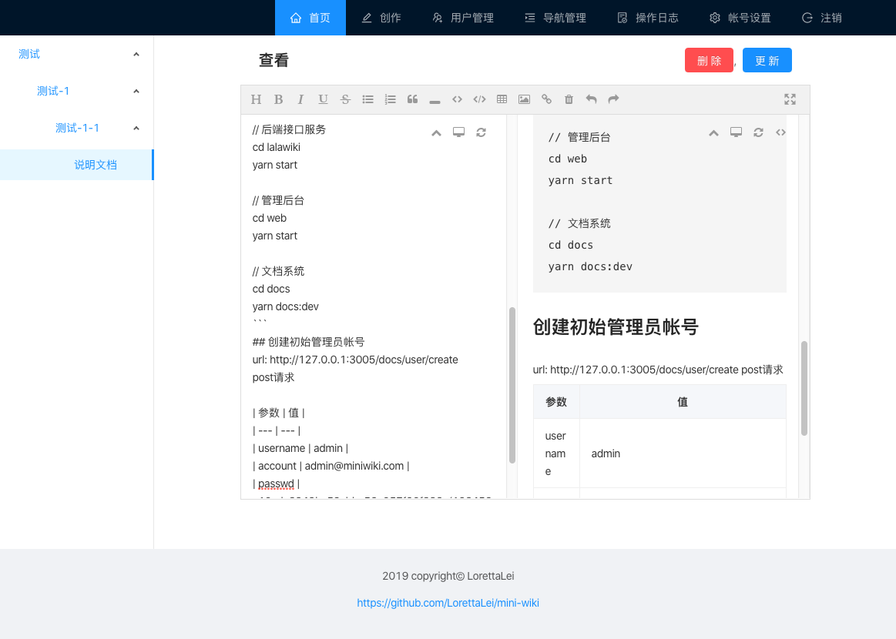
Task: Insert a block quote
Action: point(412,99)
